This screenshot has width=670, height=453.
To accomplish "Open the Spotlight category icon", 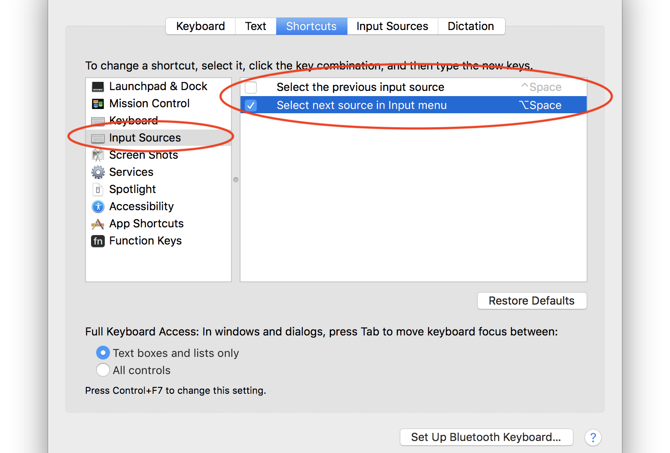I will [x=98, y=190].
